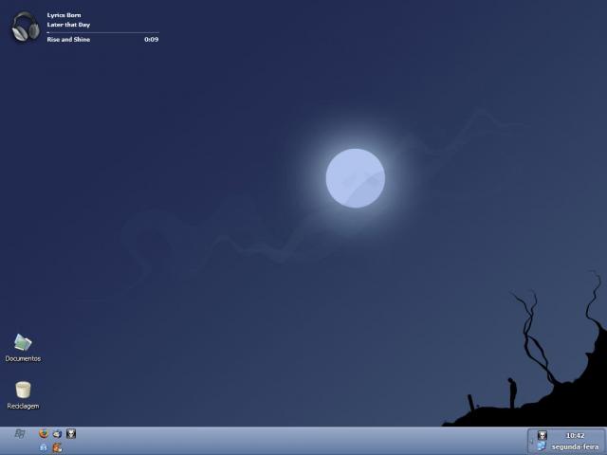607x455 pixels.
Task: Select the Reciclagem recycle bin icon
Action: pos(23,395)
